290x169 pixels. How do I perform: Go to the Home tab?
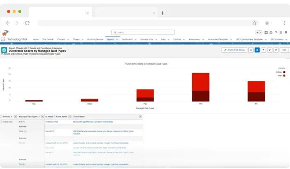coord(36,39)
